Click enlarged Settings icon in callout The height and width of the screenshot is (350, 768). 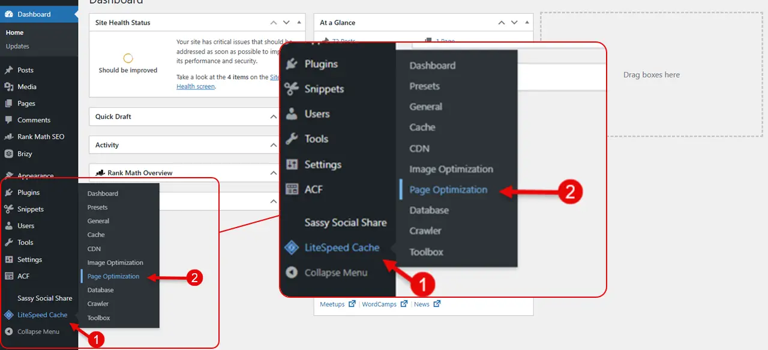tap(292, 164)
